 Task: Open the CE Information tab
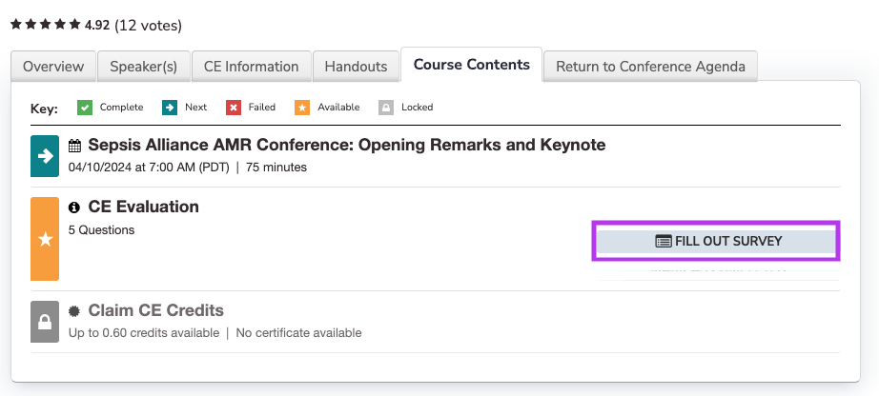[251, 67]
